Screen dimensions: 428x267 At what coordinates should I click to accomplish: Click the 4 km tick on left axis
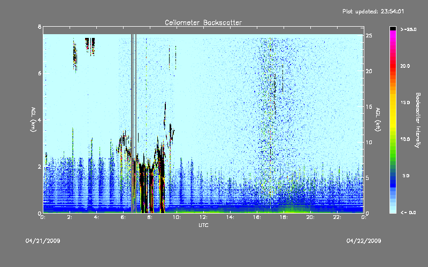coord(40,120)
